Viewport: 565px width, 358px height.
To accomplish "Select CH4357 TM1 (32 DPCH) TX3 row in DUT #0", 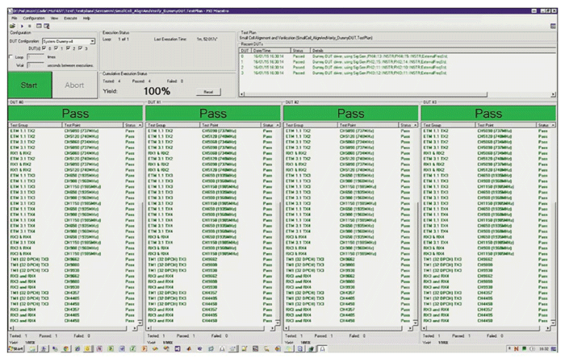I will [x=73, y=293].
